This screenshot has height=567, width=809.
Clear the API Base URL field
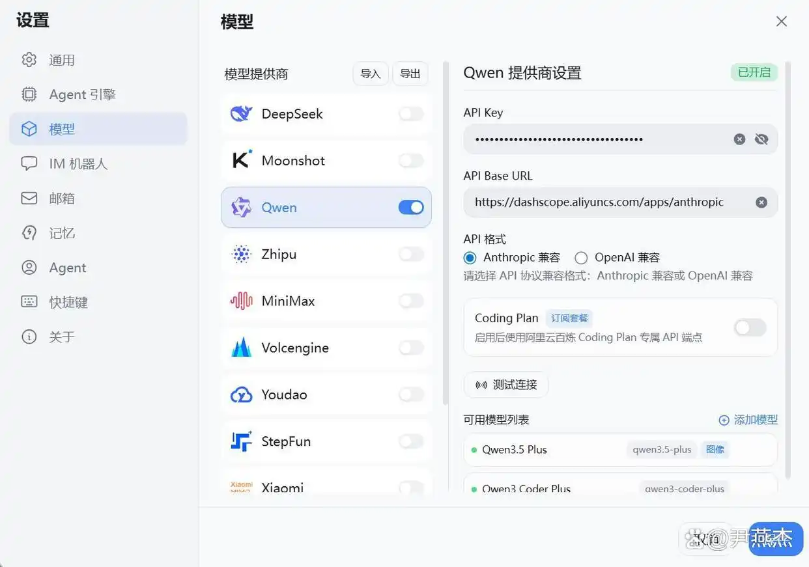click(761, 202)
